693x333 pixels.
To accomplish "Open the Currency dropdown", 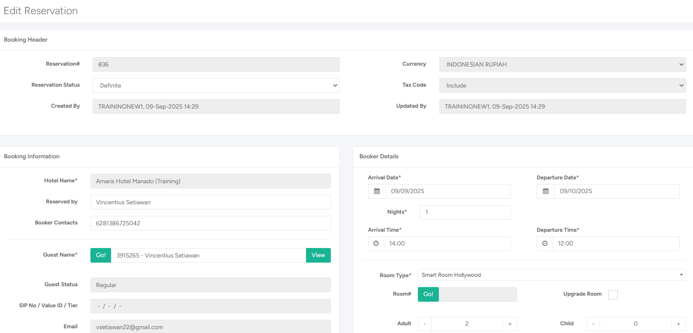I will point(562,64).
